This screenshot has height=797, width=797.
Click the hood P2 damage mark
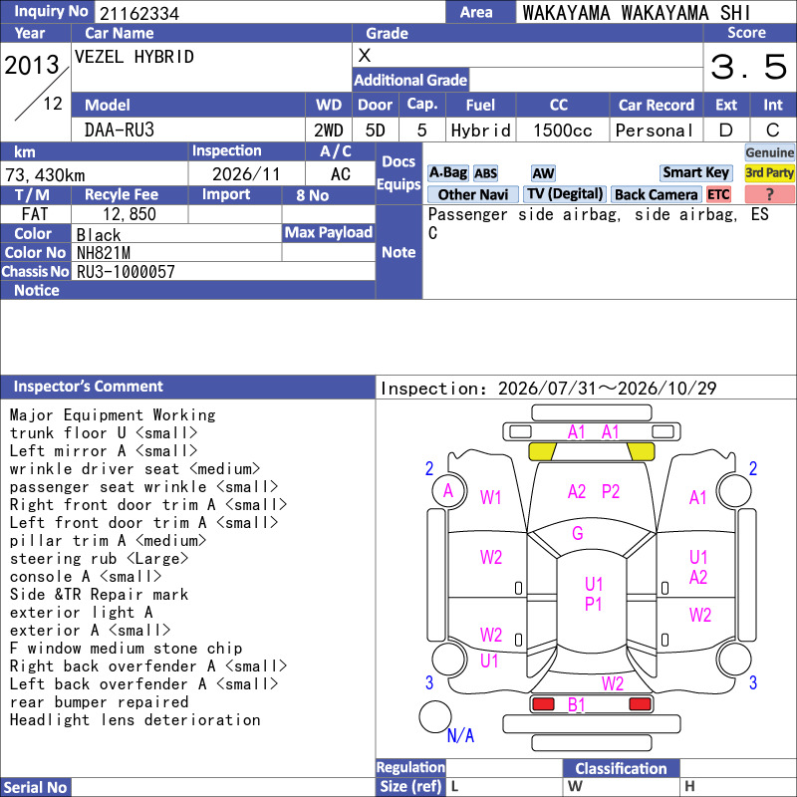(611, 491)
